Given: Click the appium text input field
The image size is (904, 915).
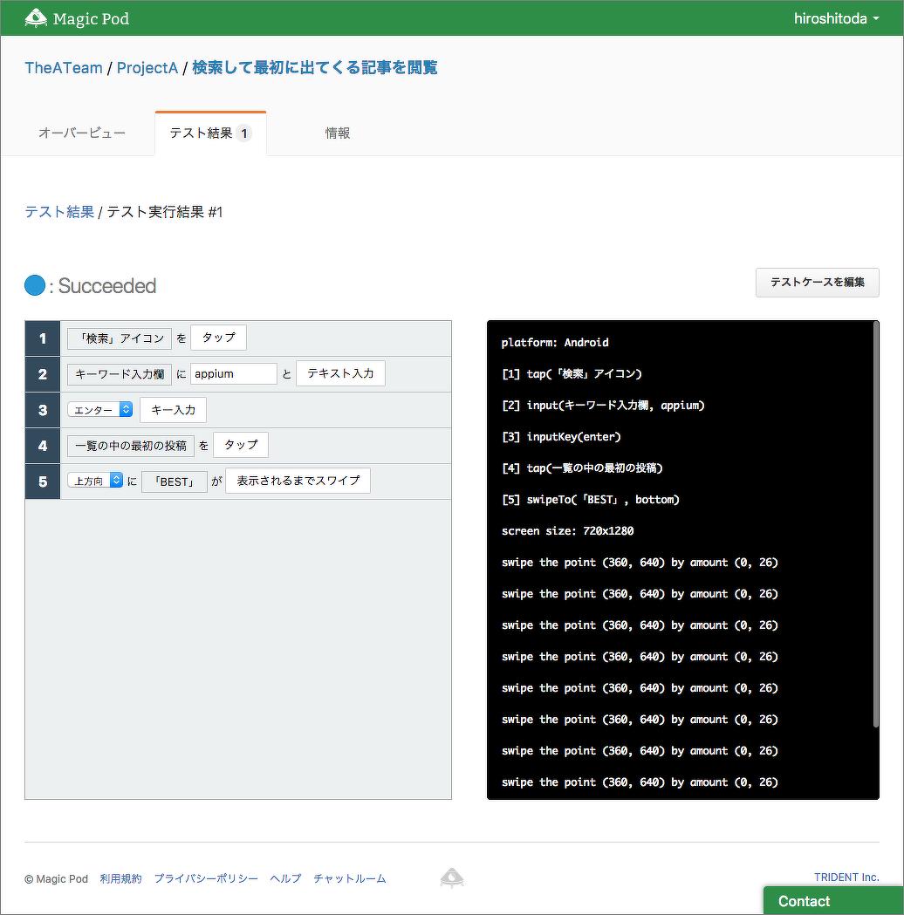Looking at the screenshot, I should [233, 373].
